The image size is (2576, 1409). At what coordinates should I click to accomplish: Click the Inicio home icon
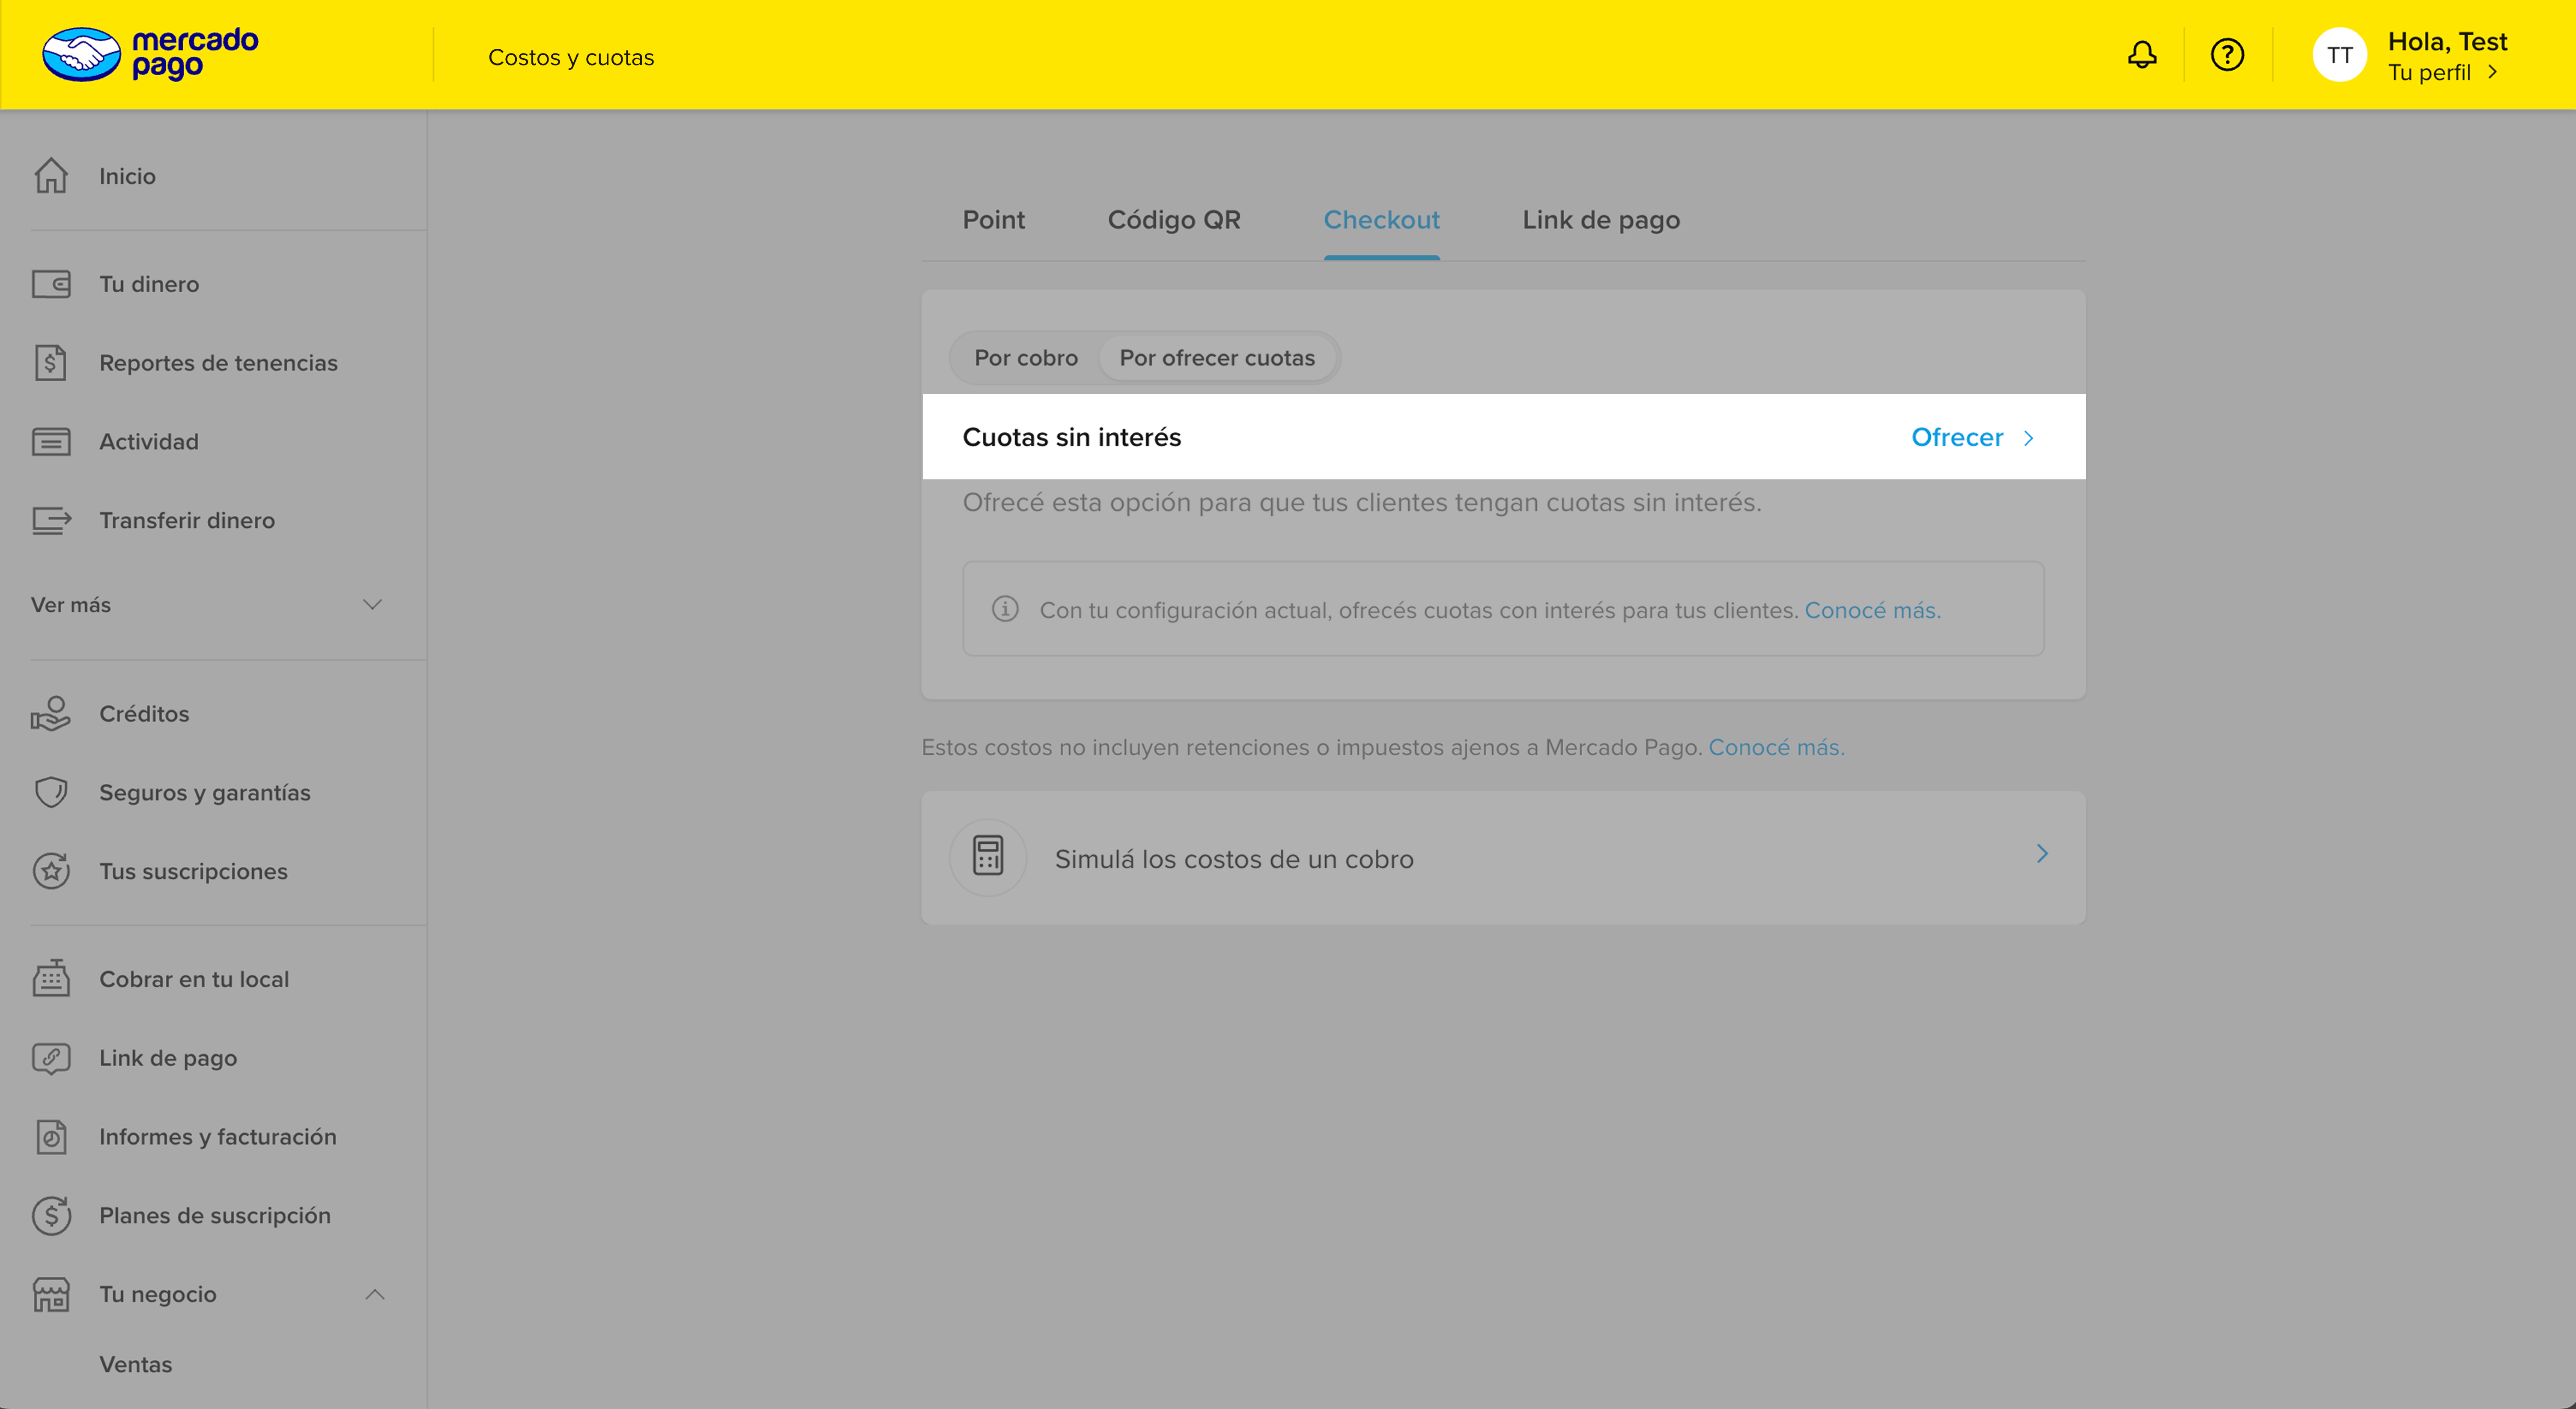point(51,176)
